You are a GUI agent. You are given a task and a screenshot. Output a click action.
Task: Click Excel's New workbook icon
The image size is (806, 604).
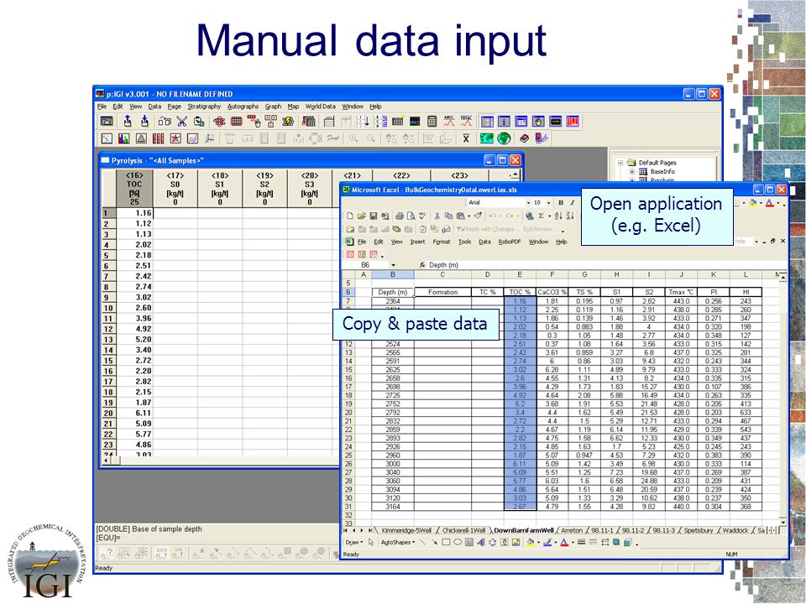[350, 216]
